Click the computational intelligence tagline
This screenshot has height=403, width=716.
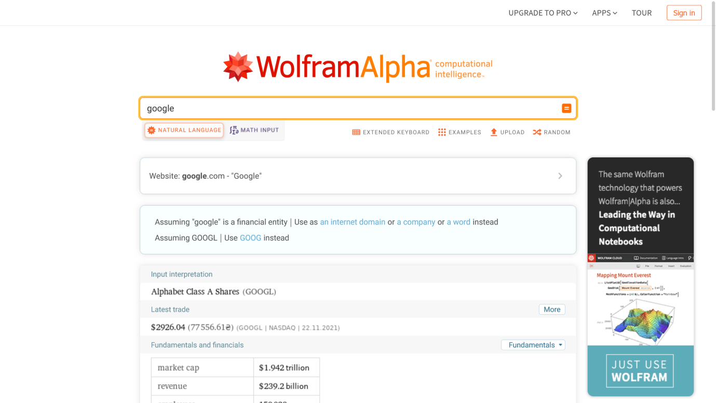pos(464,69)
